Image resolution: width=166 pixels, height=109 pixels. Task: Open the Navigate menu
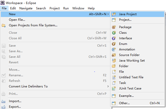click(x=26, y=8)
